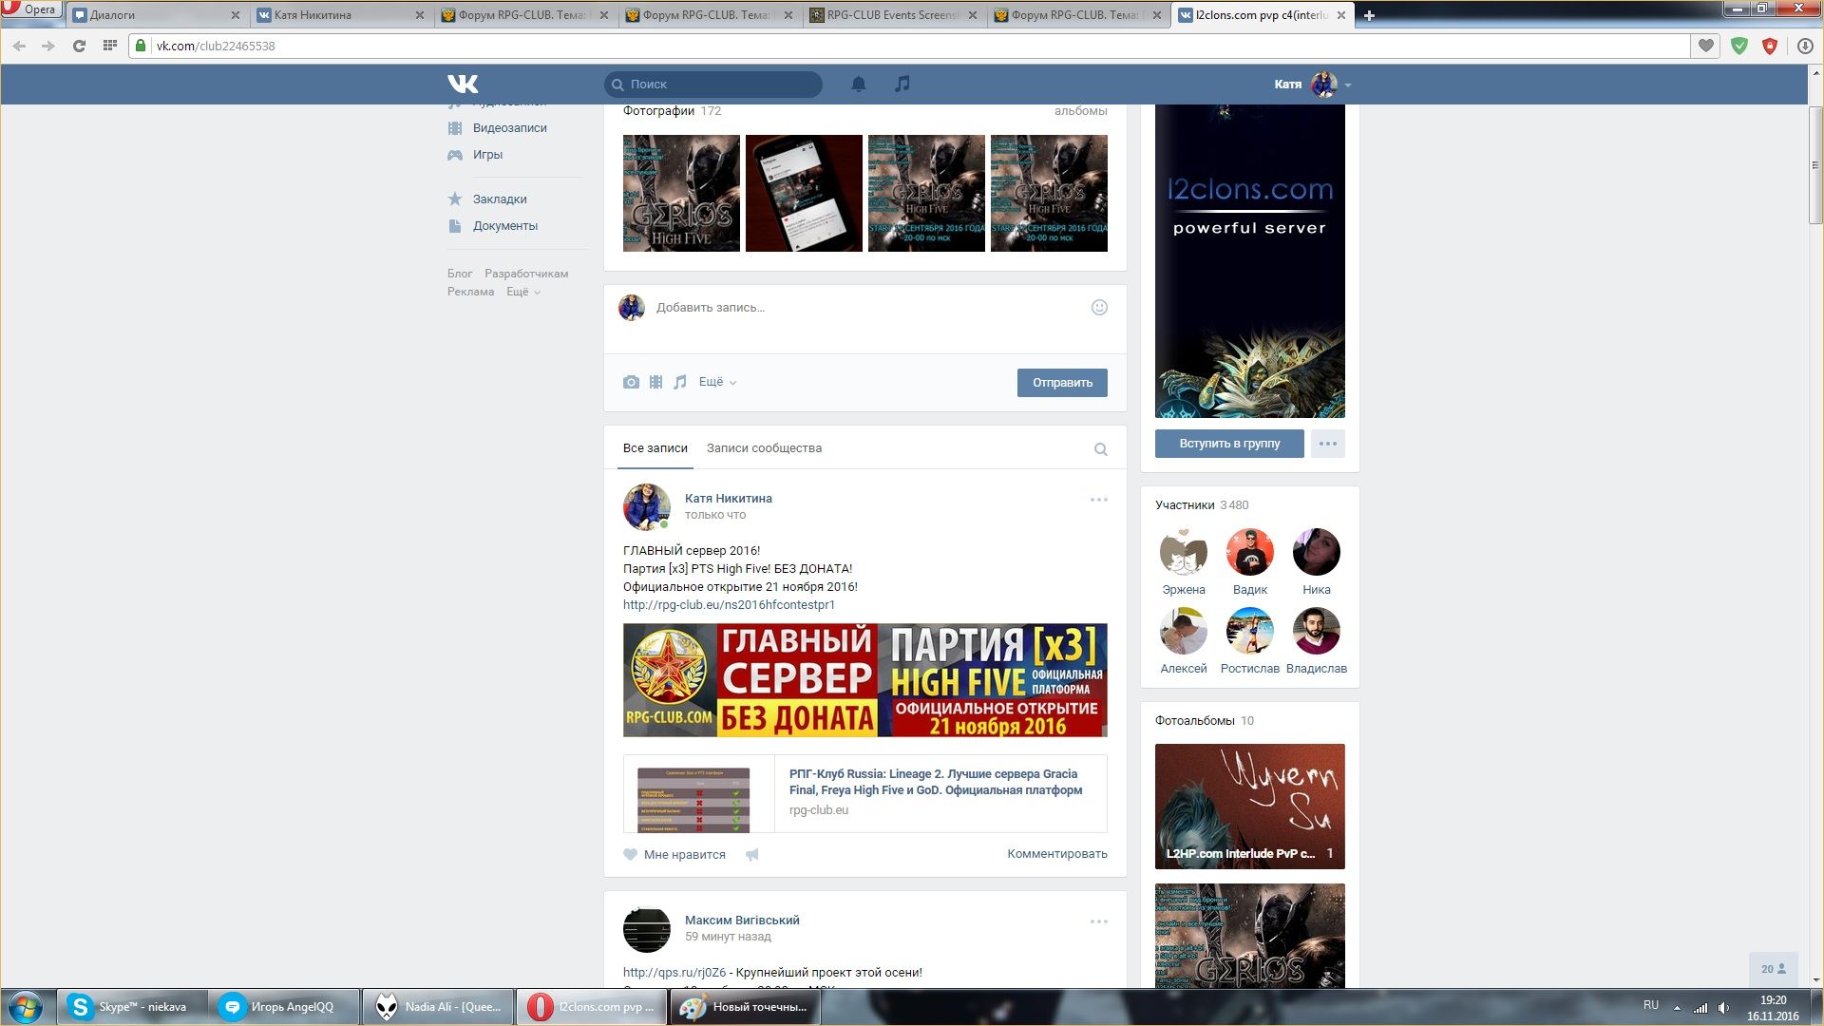Share Катя Никитина's post via megaphone icon
The height and width of the screenshot is (1026, 1824).
point(752,855)
